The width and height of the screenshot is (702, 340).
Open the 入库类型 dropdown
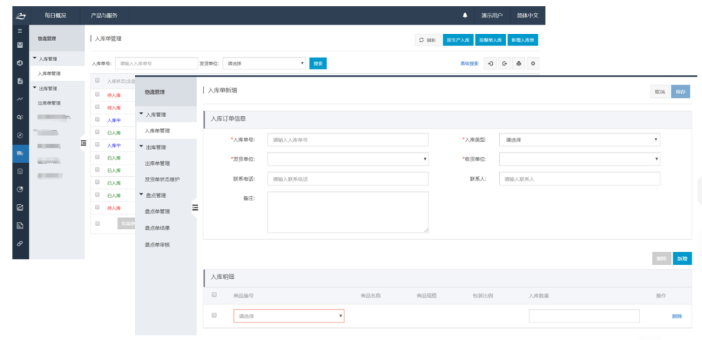580,140
